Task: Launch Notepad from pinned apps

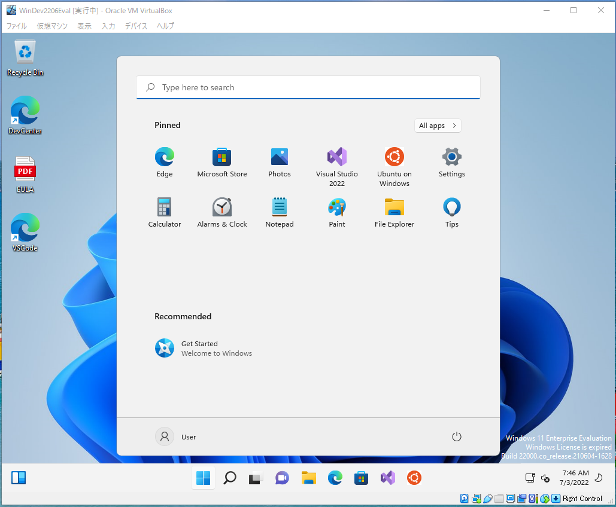Action: pyautogui.click(x=280, y=213)
